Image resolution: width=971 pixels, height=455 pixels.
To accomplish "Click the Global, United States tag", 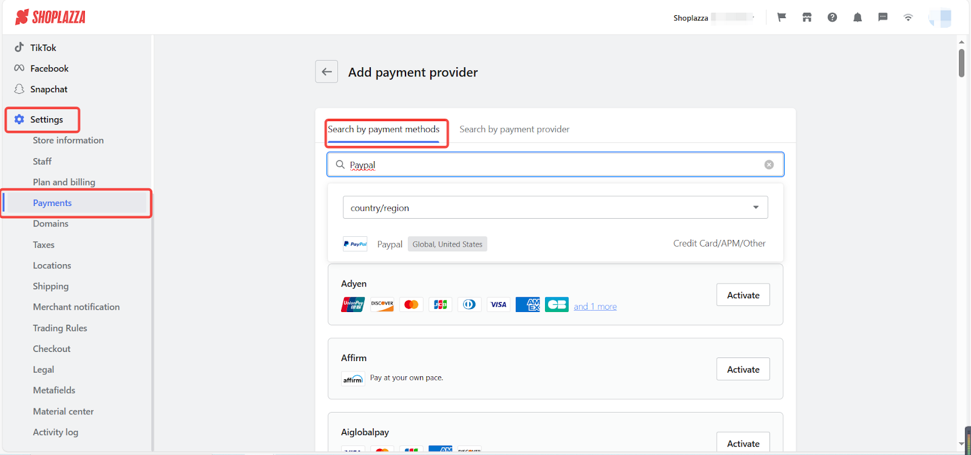I will coord(447,244).
